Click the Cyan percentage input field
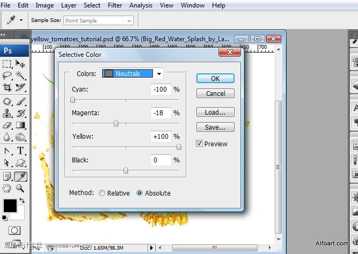Viewport: 358px width, 254px height. click(x=160, y=89)
